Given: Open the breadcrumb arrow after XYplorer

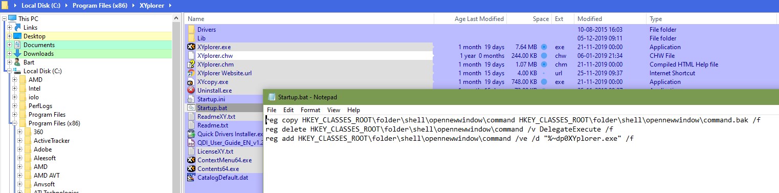Looking at the screenshot, I should pyautogui.click(x=170, y=5).
